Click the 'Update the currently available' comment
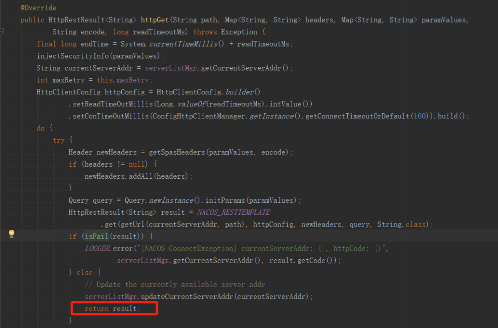498x328 pixels. click(x=175, y=285)
